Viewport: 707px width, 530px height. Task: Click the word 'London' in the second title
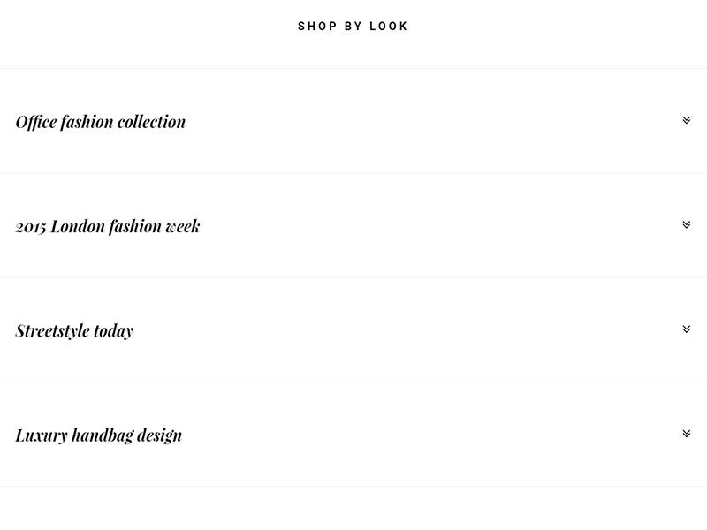tap(77, 226)
